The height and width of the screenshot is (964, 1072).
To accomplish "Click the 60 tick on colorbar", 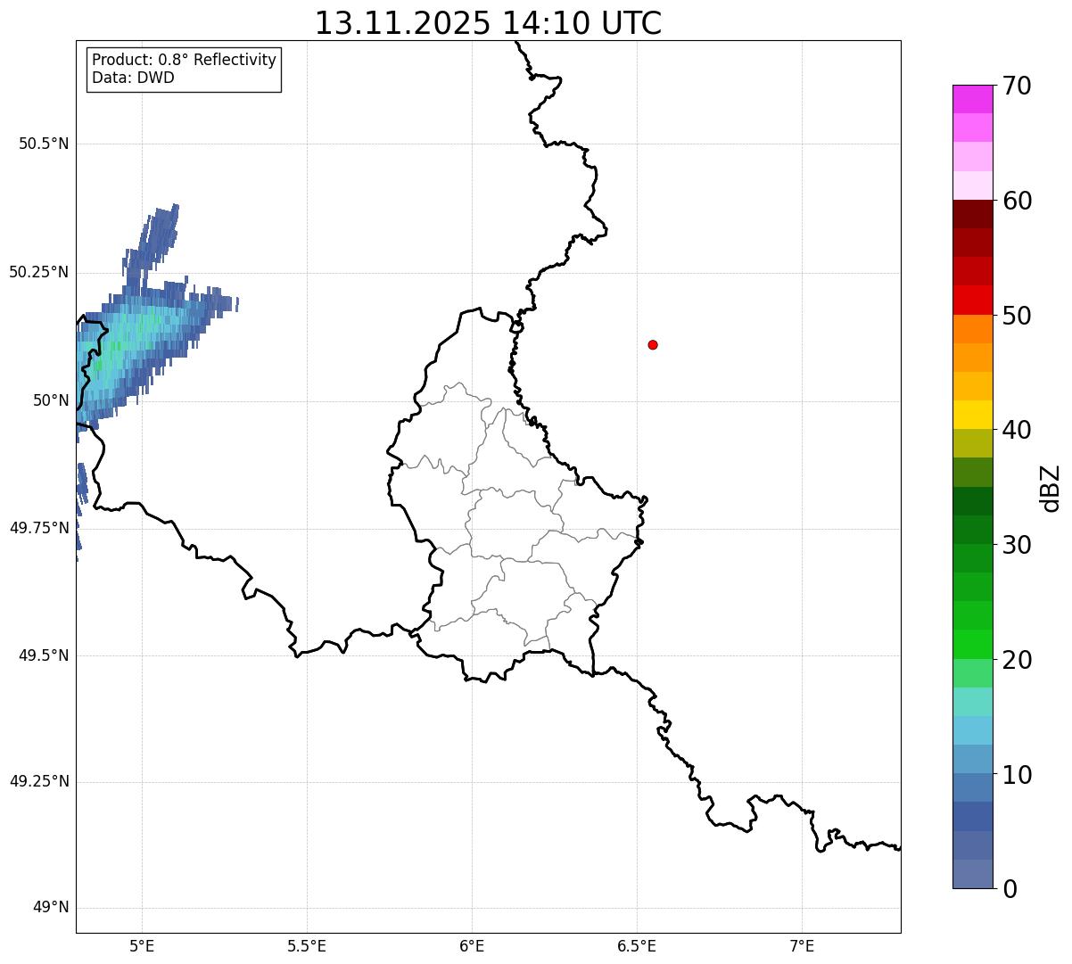I will 1017,201.
